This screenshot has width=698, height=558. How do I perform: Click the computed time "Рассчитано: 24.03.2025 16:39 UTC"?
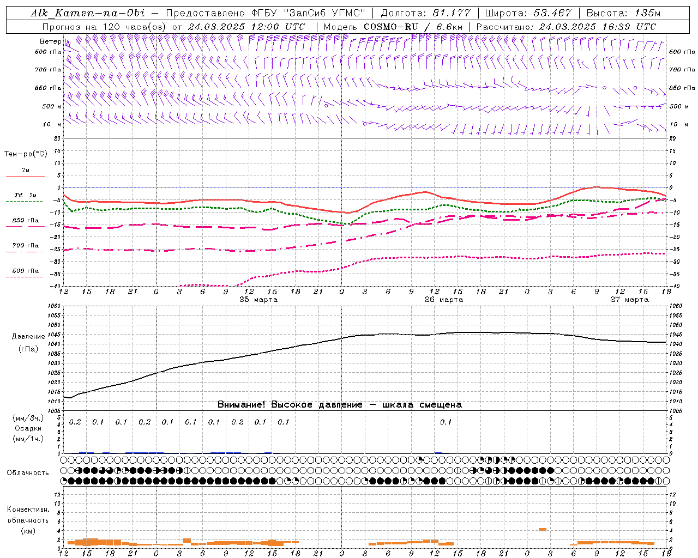(x=566, y=27)
